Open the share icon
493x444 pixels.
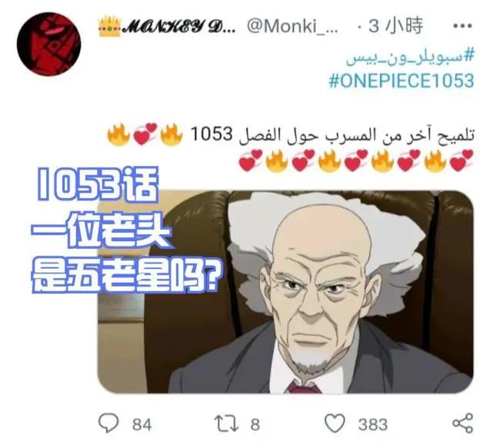pos(462,423)
